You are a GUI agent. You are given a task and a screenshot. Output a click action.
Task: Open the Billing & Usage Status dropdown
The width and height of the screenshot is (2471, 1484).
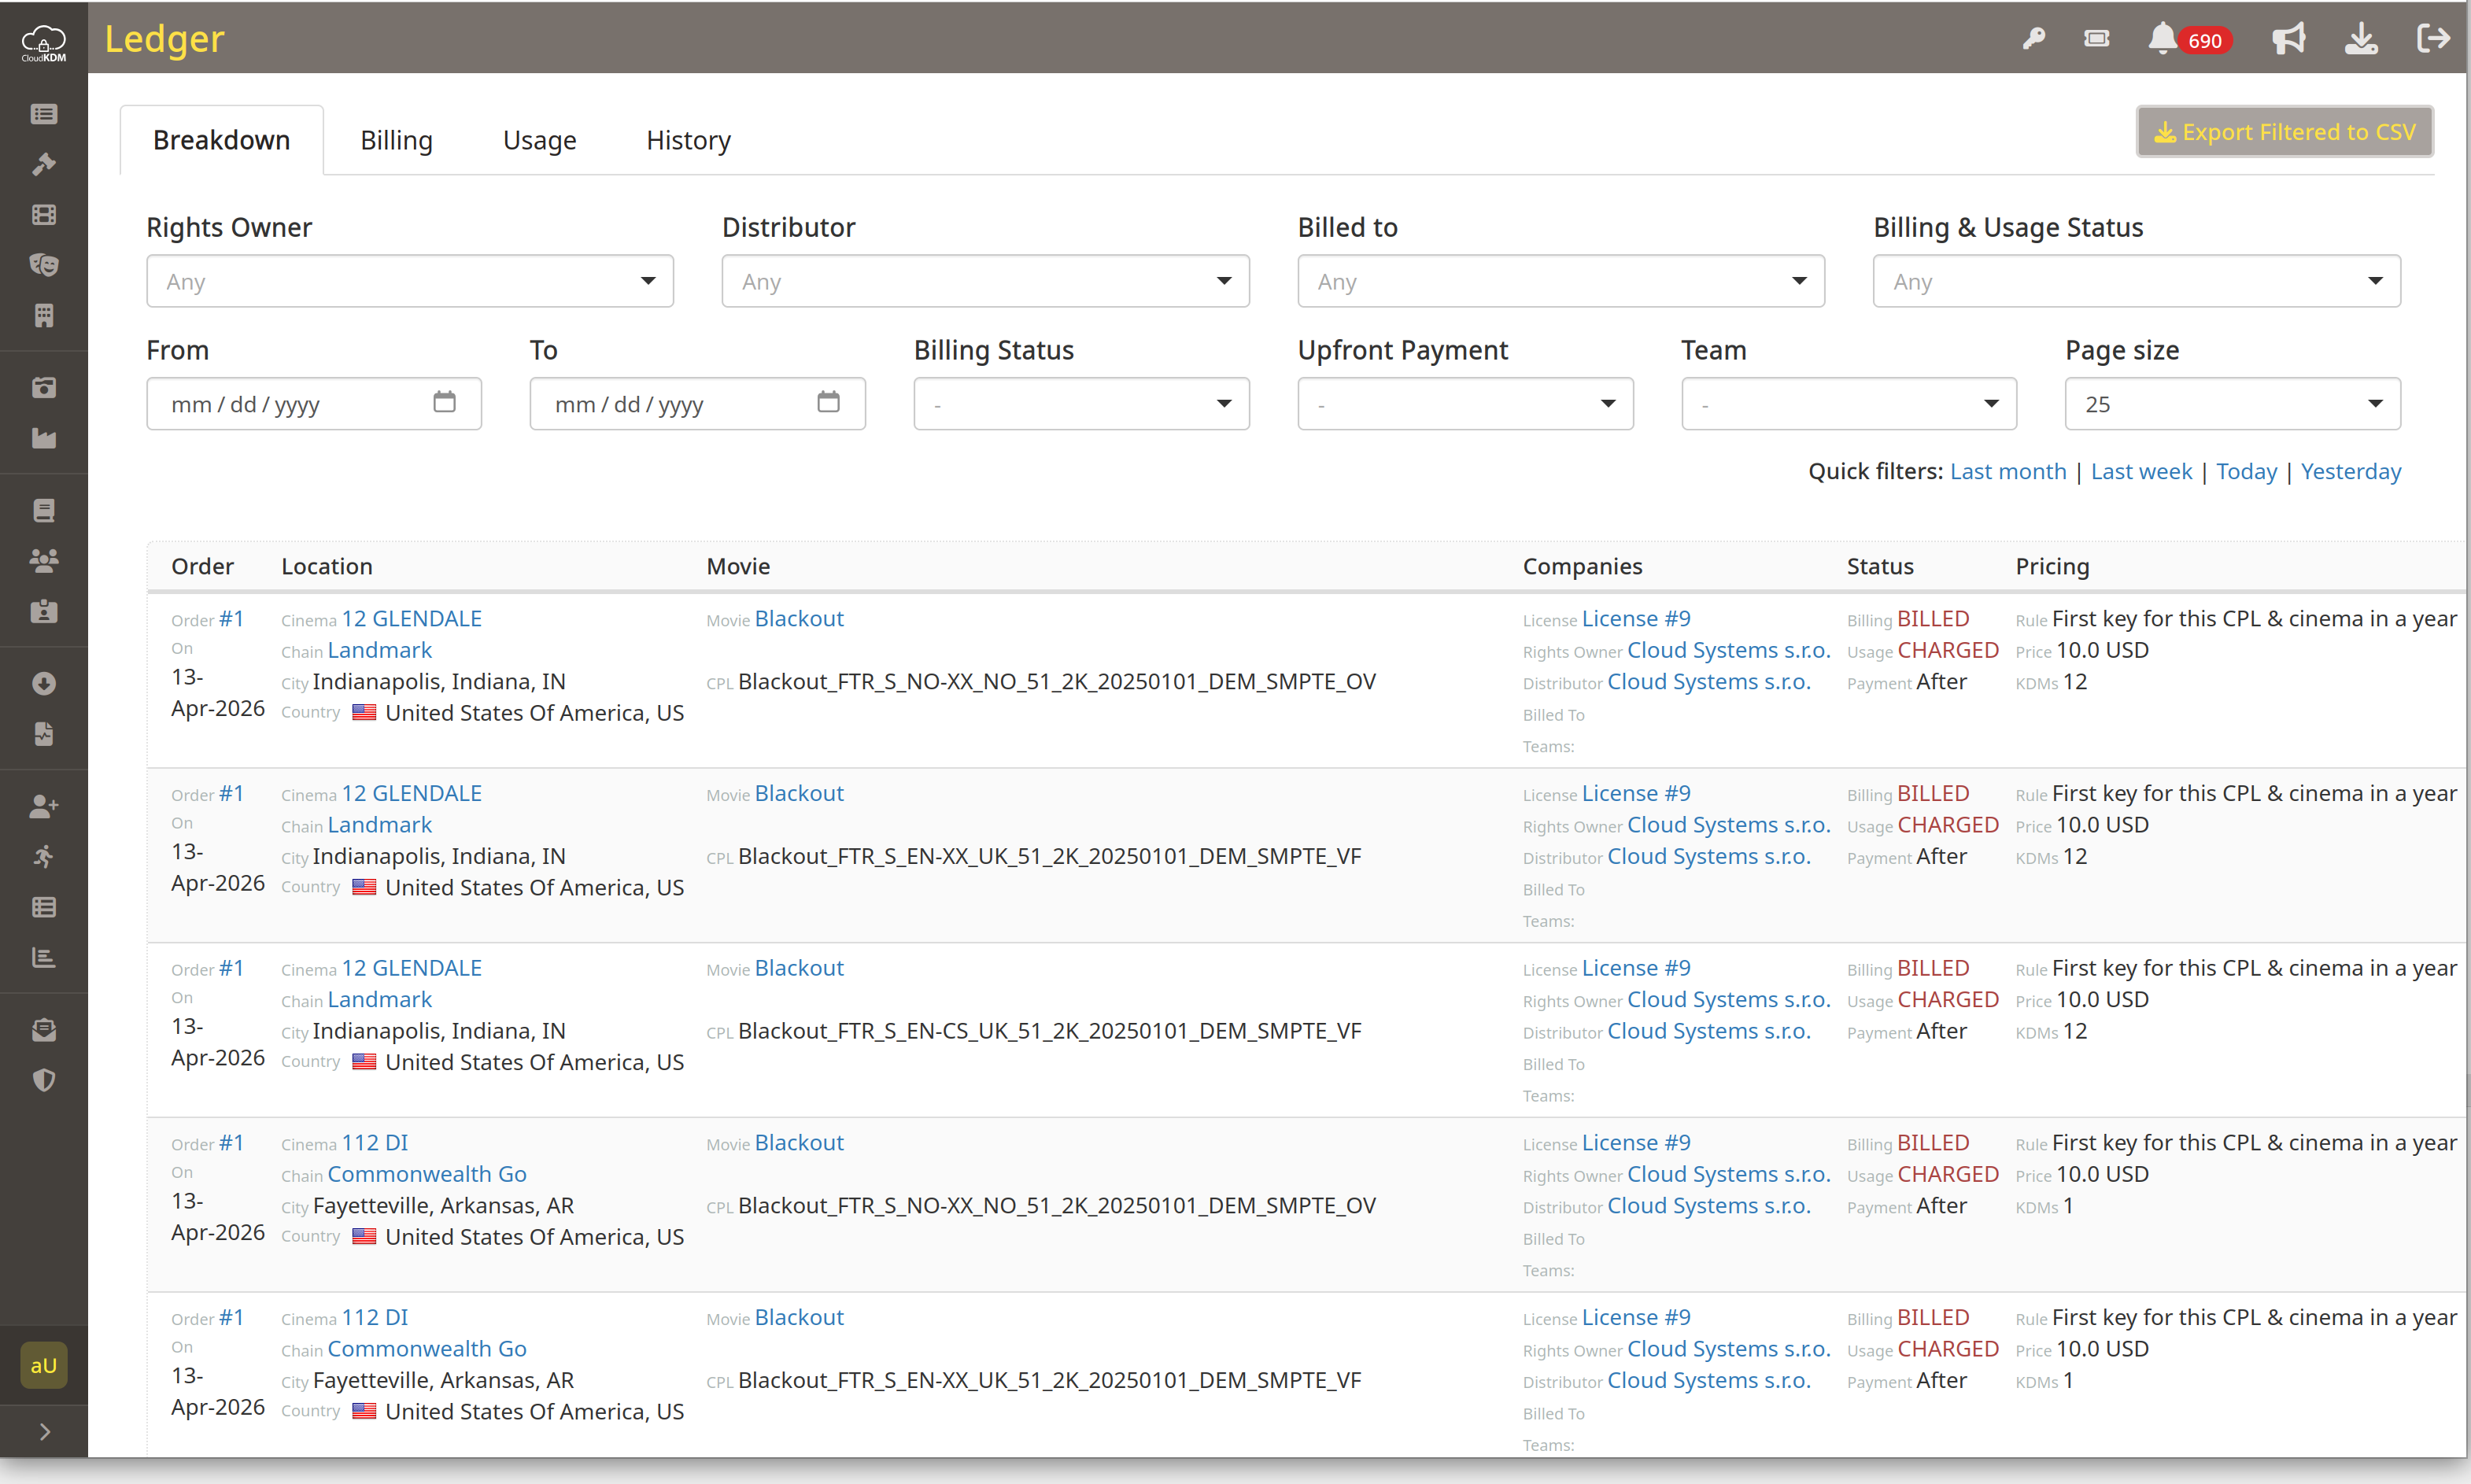(2136, 281)
